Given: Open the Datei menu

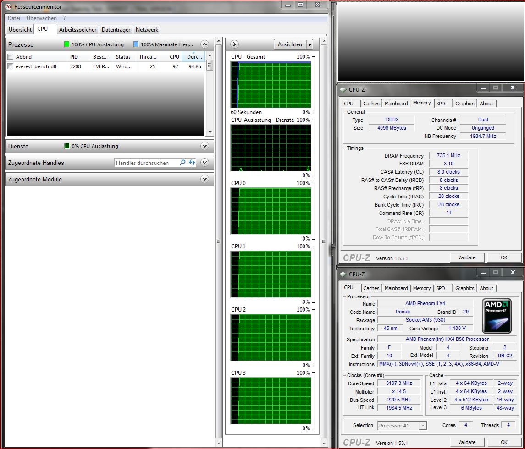Looking at the screenshot, I should tap(14, 18).
